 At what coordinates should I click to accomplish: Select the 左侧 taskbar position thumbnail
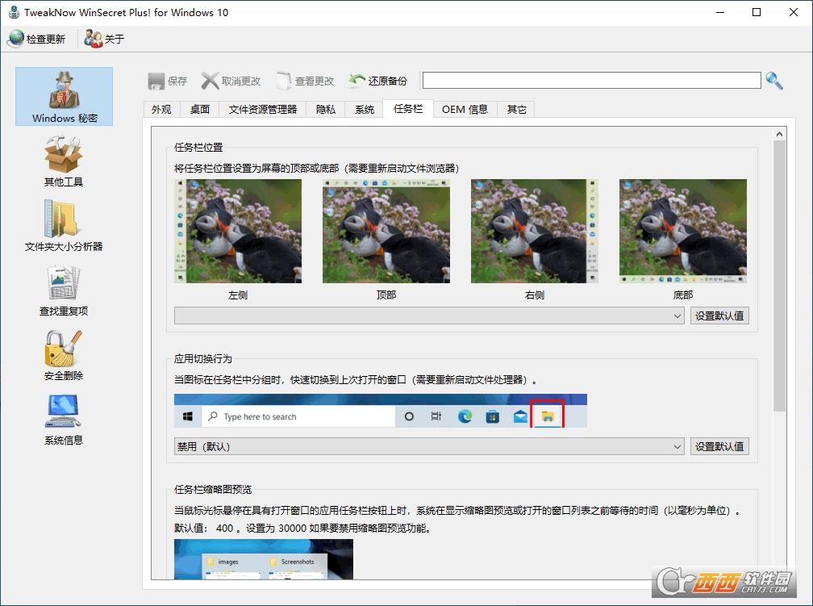[238, 231]
